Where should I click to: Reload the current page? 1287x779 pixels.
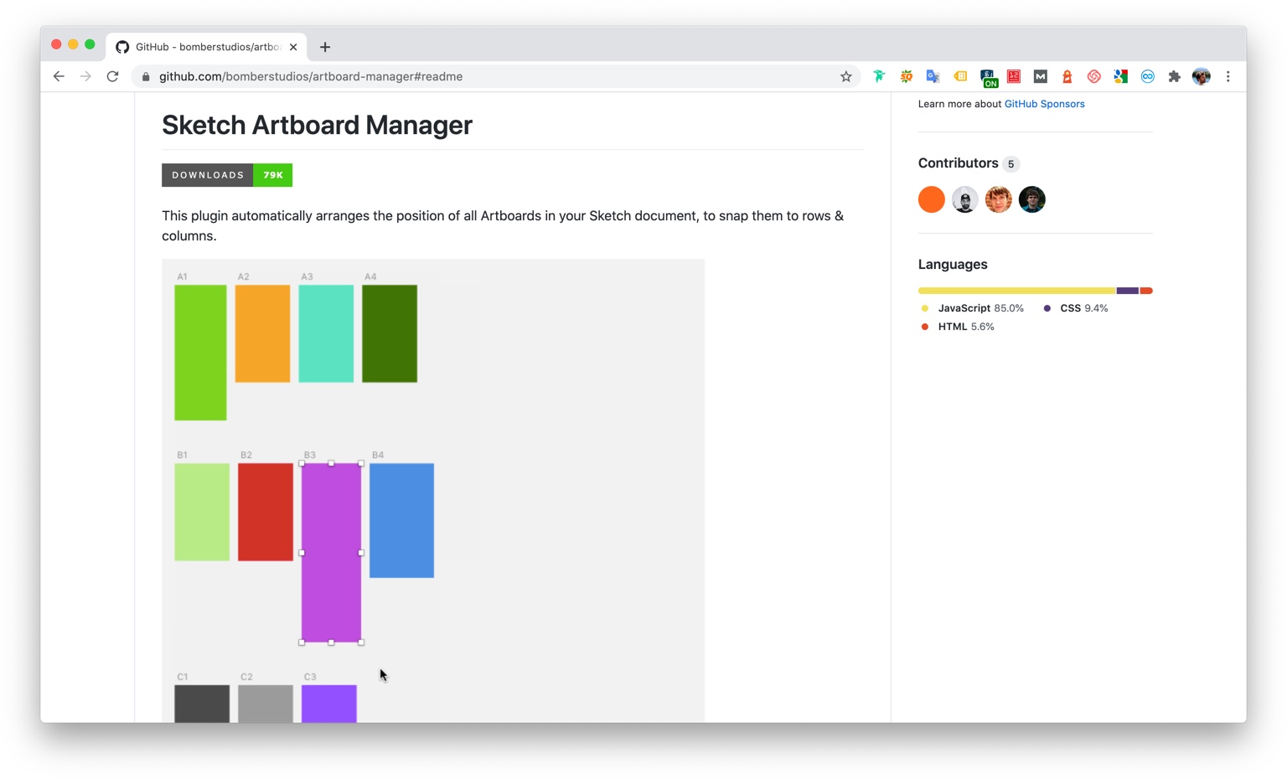(112, 76)
